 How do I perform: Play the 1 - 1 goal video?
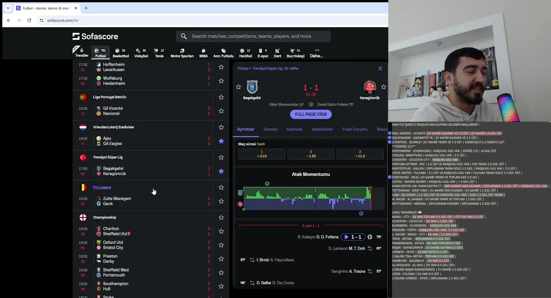pyautogui.click(x=353, y=237)
